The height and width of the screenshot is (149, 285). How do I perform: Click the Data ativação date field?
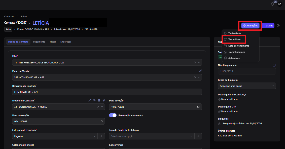click(x=155, y=107)
